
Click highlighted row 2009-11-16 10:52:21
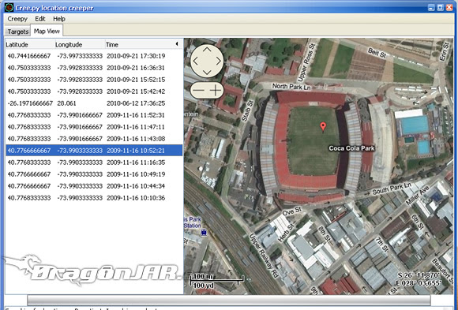point(94,151)
